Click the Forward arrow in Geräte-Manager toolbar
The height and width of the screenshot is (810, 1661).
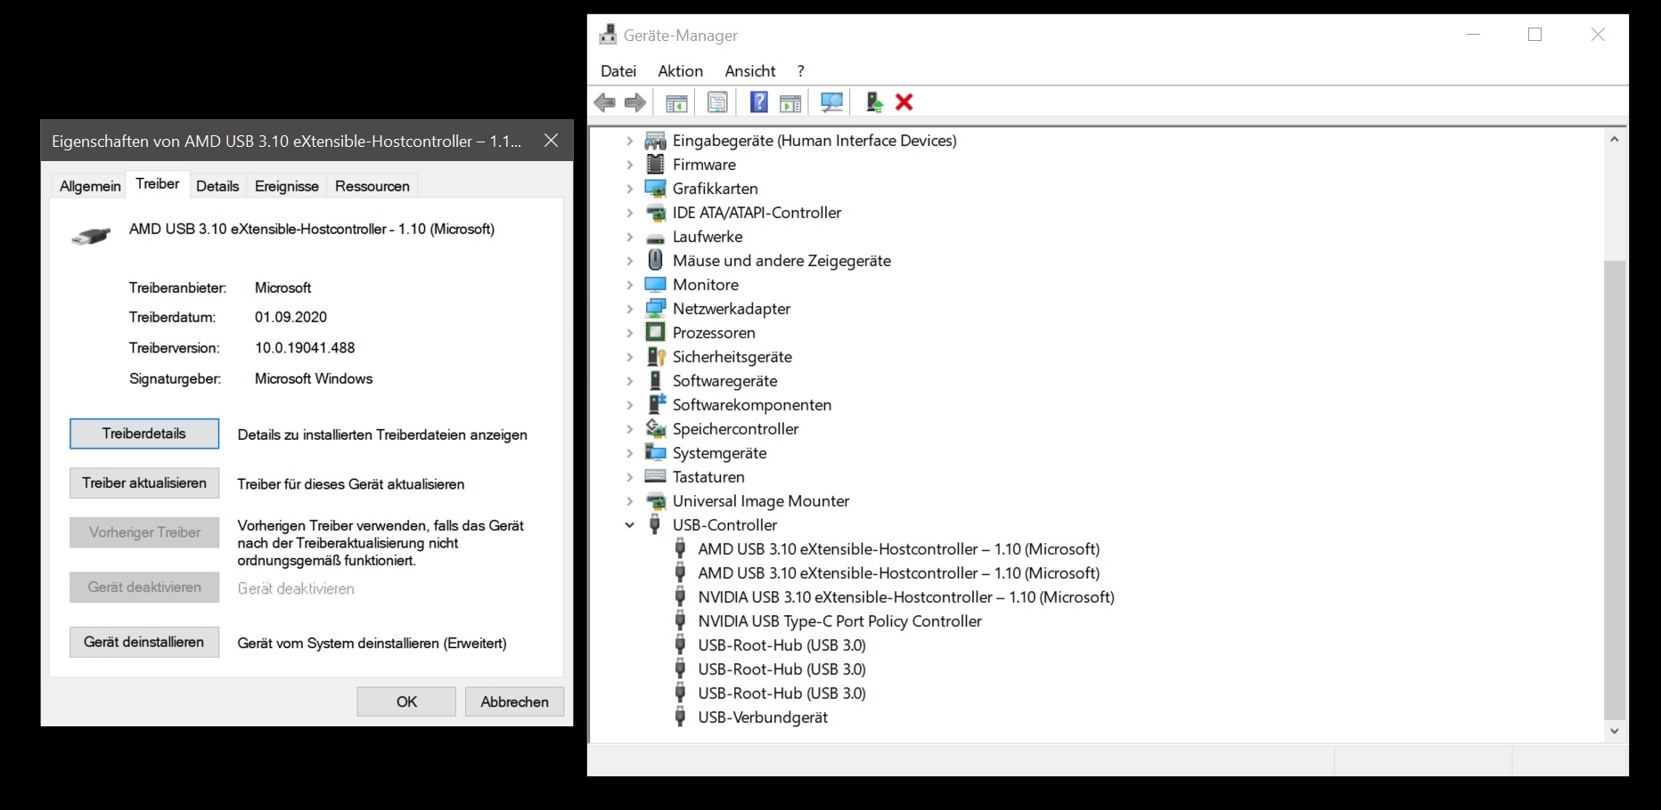coord(635,102)
